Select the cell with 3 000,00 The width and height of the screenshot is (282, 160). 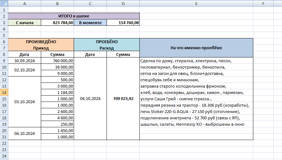[x=57, y=86]
